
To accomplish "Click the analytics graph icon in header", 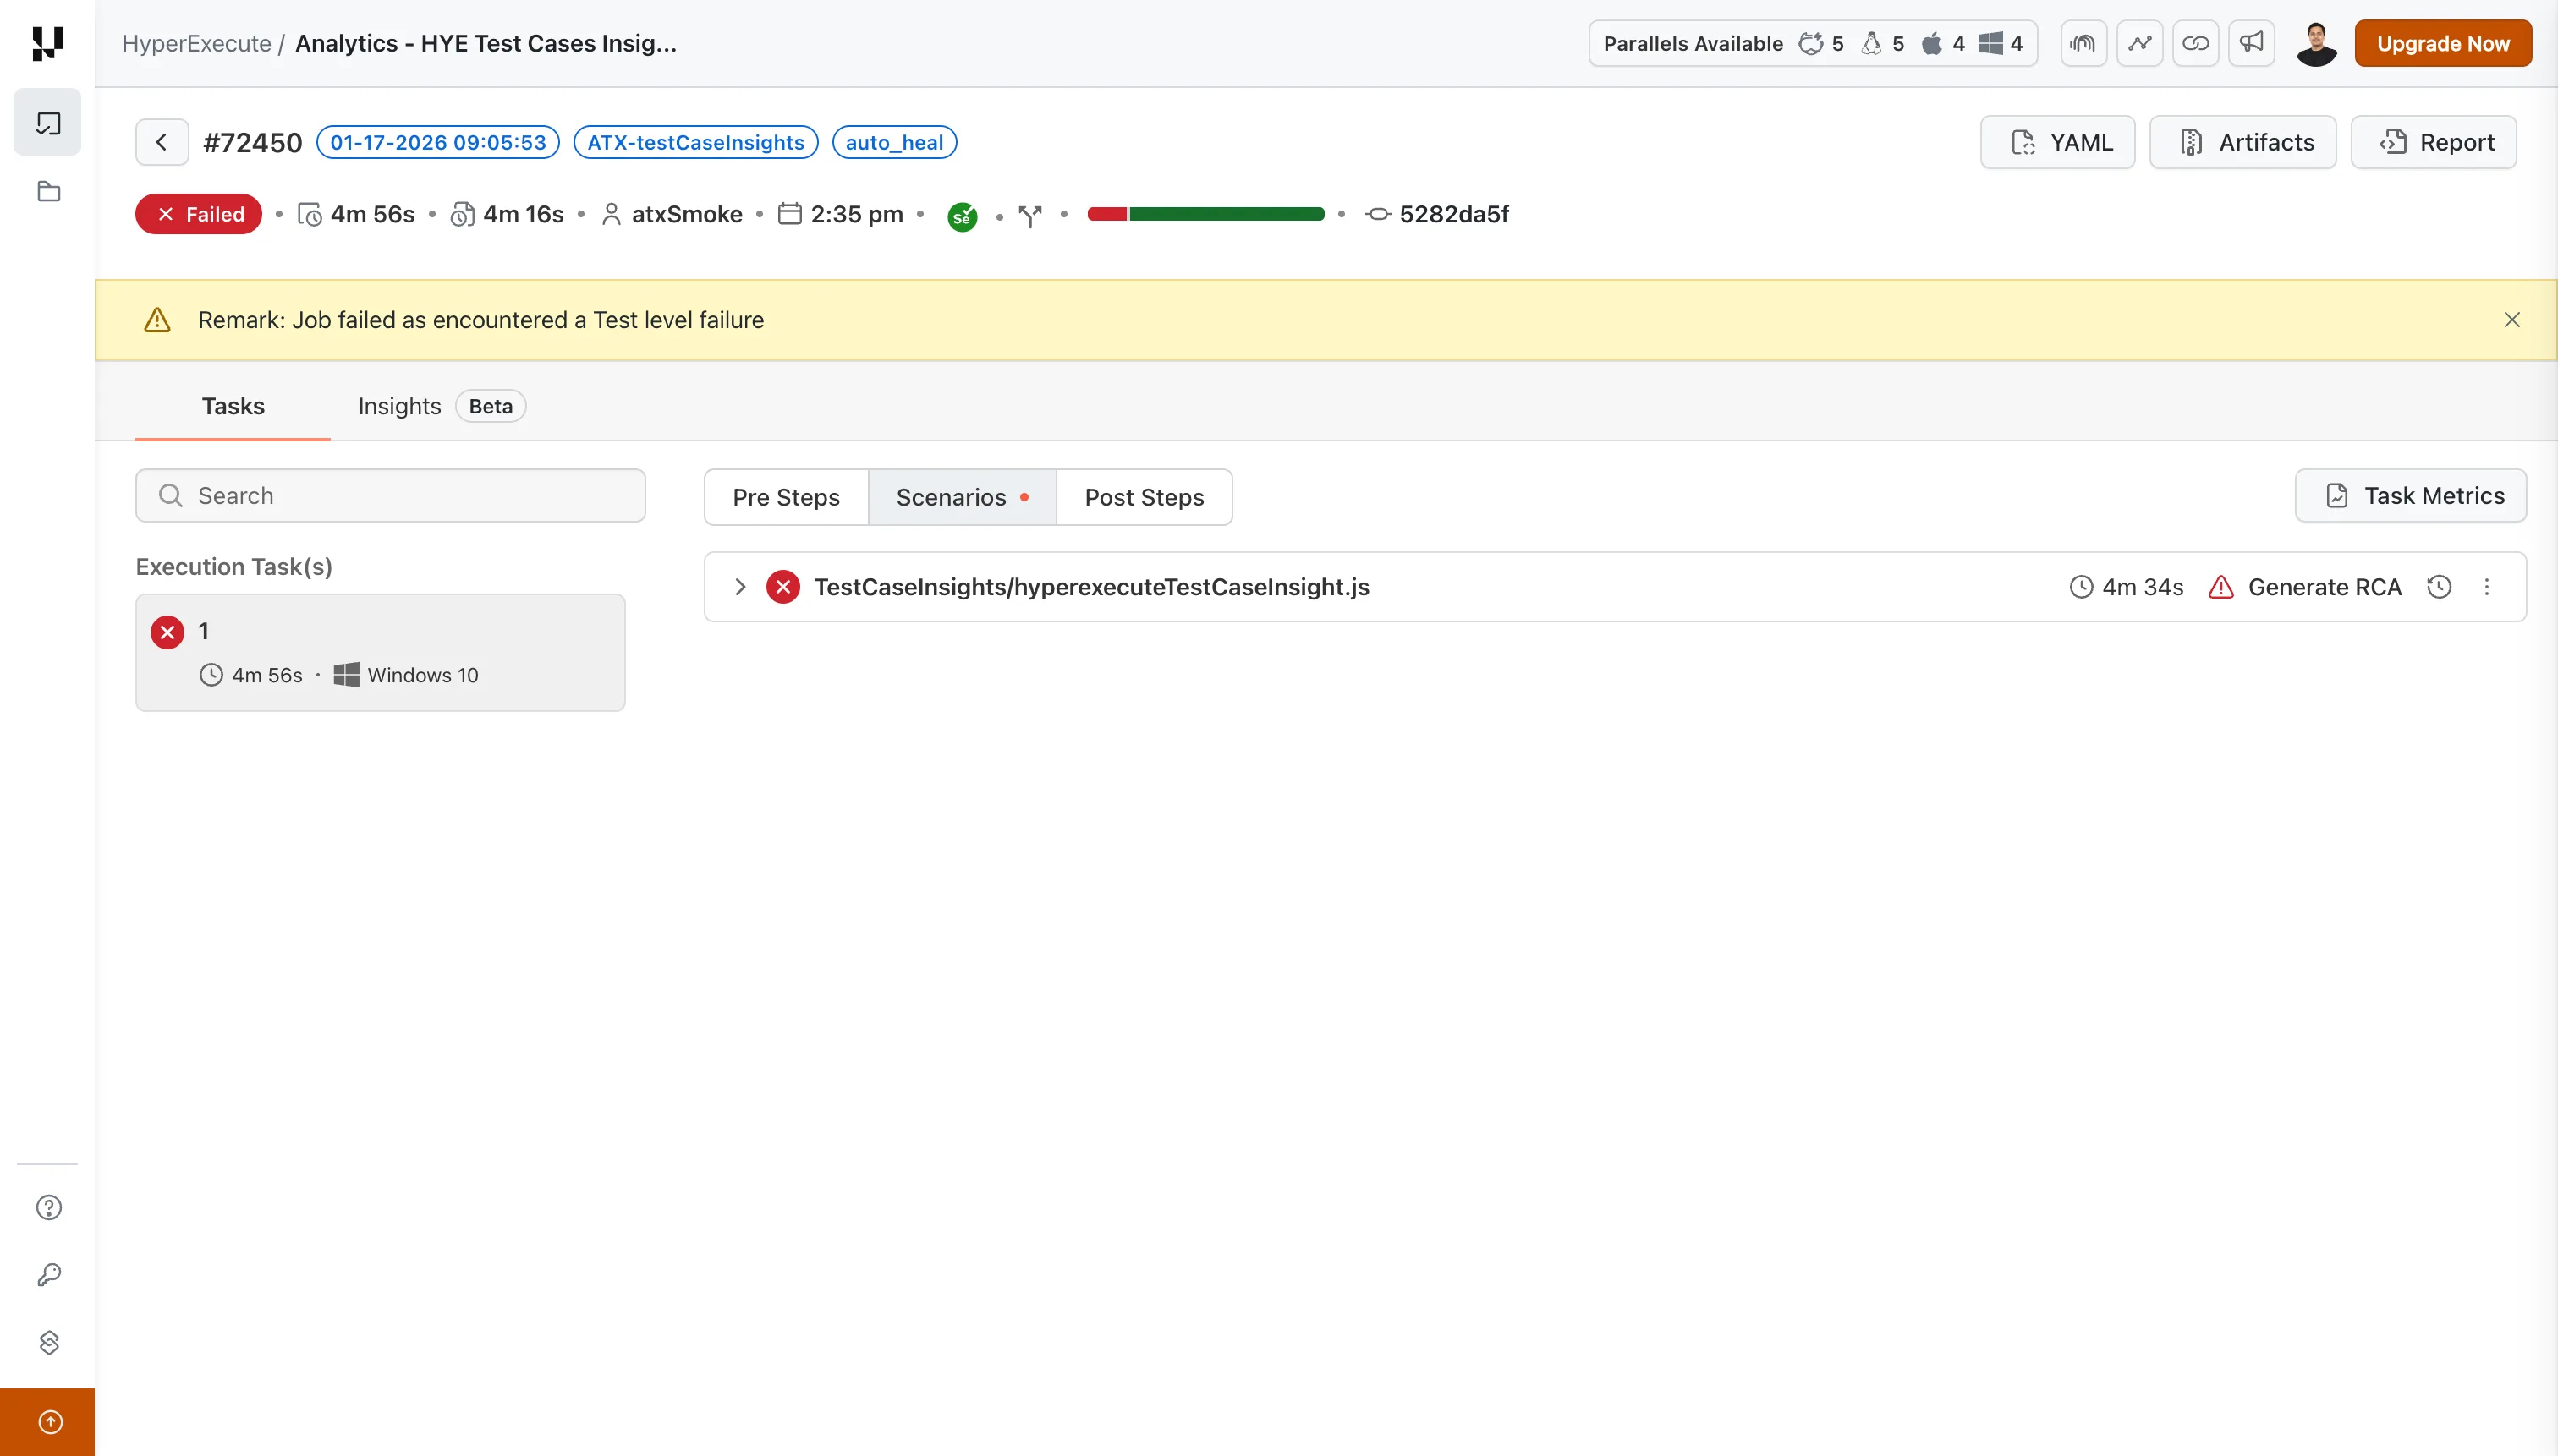I will [x=2138, y=43].
